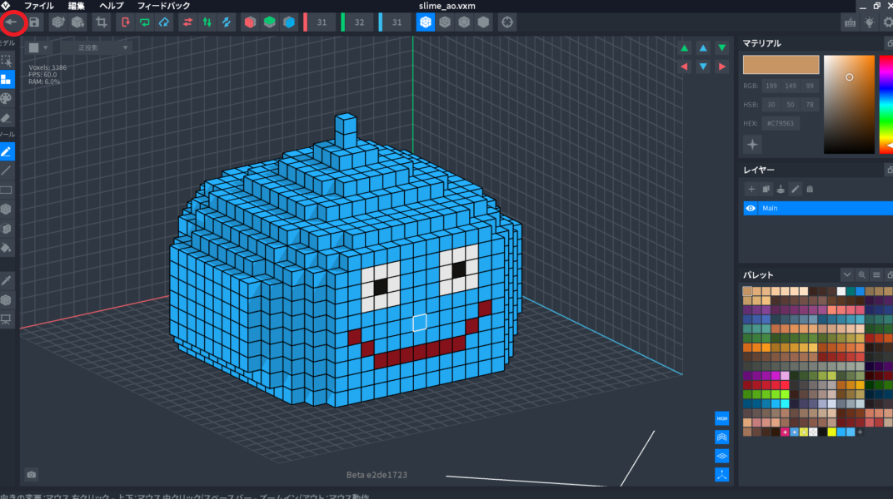Click the green flip arrows icon
893x499 pixels.
207,22
